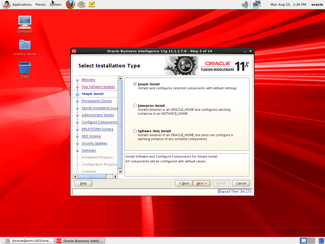The height and width of the screenshot is (244, 325).
Task: Open the Trash desktop icon
Action: point(25,70)
